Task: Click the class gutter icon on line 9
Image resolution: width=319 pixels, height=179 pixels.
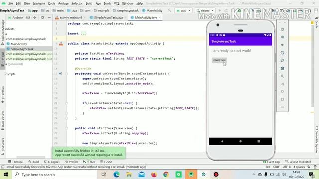Action: pos(61,44)
